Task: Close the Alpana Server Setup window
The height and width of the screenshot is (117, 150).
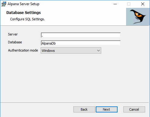Action: [143, 4]
